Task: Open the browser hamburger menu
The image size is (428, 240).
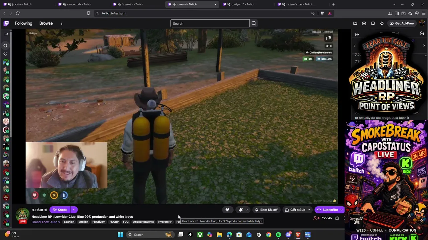Action: tap(423, 13)
